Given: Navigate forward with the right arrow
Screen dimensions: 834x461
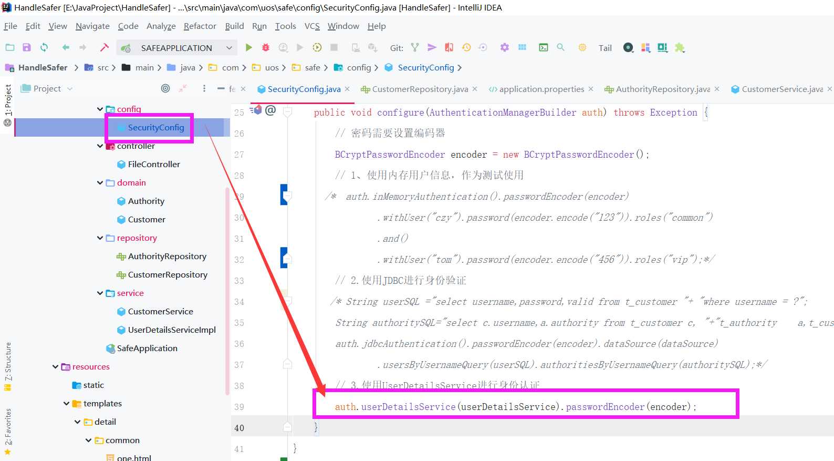Looking at the screenshot, I should coord(82,47).
